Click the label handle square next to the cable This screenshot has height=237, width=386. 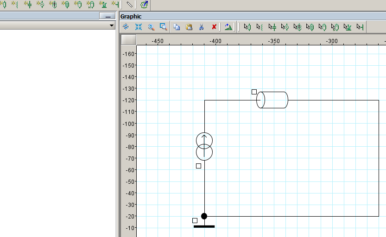[254, 92]
